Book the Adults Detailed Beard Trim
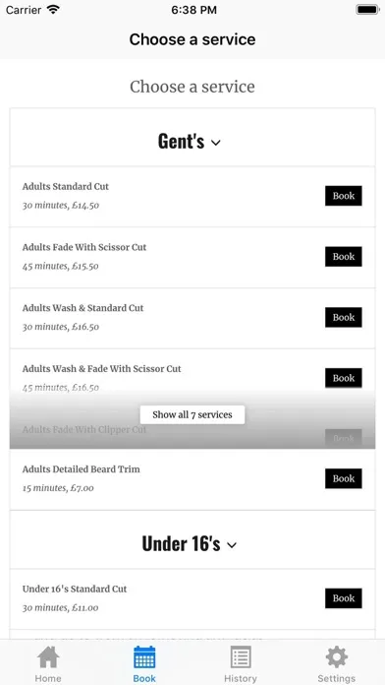The image size is (385, 685). (344, 478)
